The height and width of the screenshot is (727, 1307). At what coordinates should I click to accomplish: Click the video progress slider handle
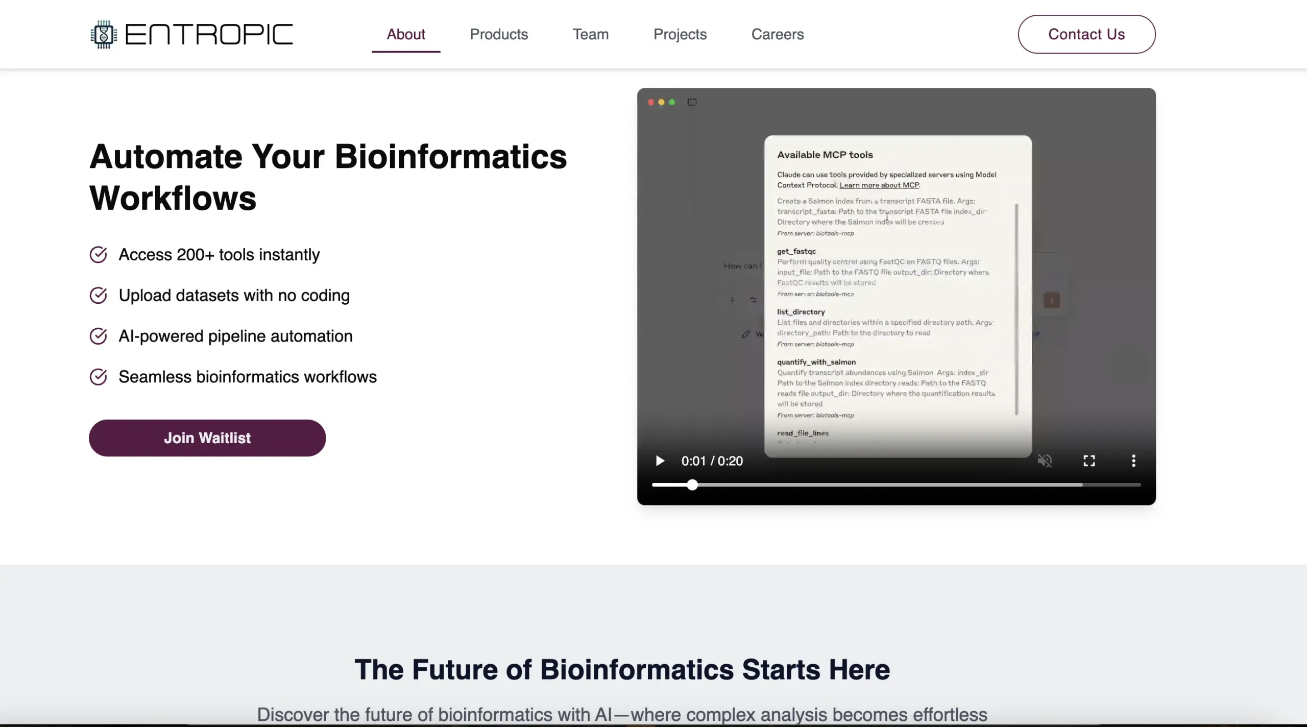coord(692,485)
